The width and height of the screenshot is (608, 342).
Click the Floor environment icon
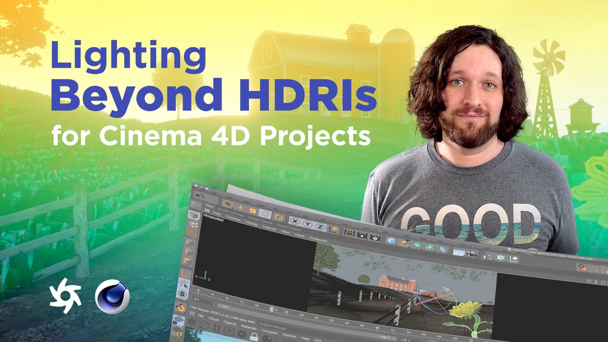point(459,252)
